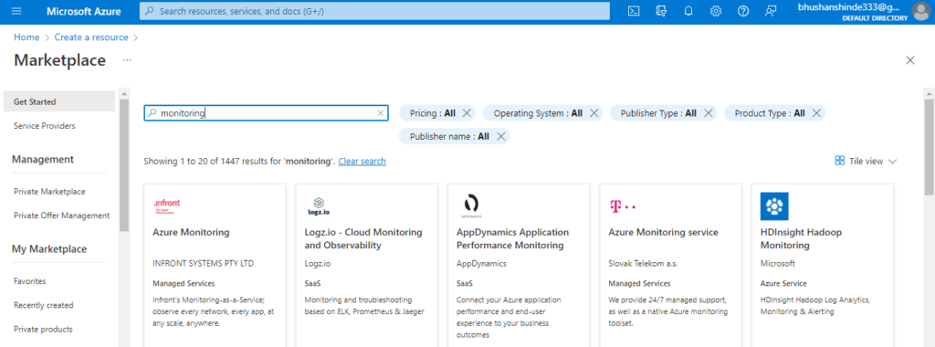Remove the Product Type filter

[x=816, y=112]
